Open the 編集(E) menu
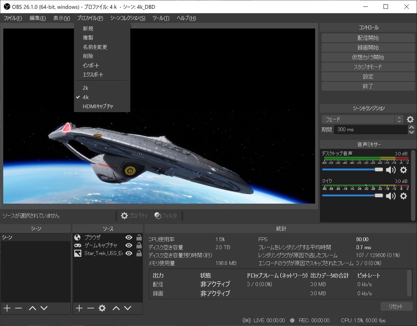 (x=37, y=18)
